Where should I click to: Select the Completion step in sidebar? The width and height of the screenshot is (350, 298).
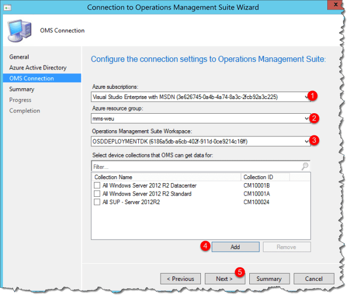[25, 111]
